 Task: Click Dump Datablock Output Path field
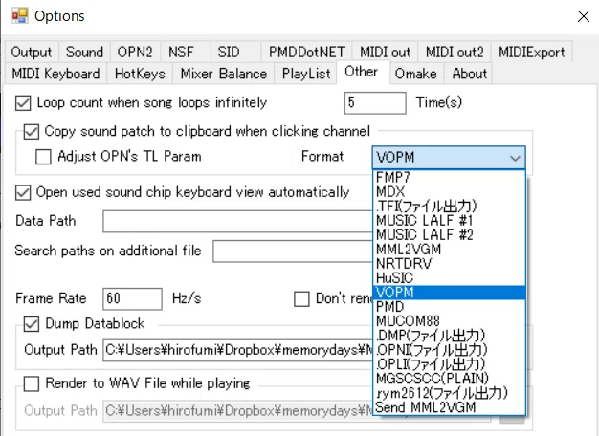237,350
